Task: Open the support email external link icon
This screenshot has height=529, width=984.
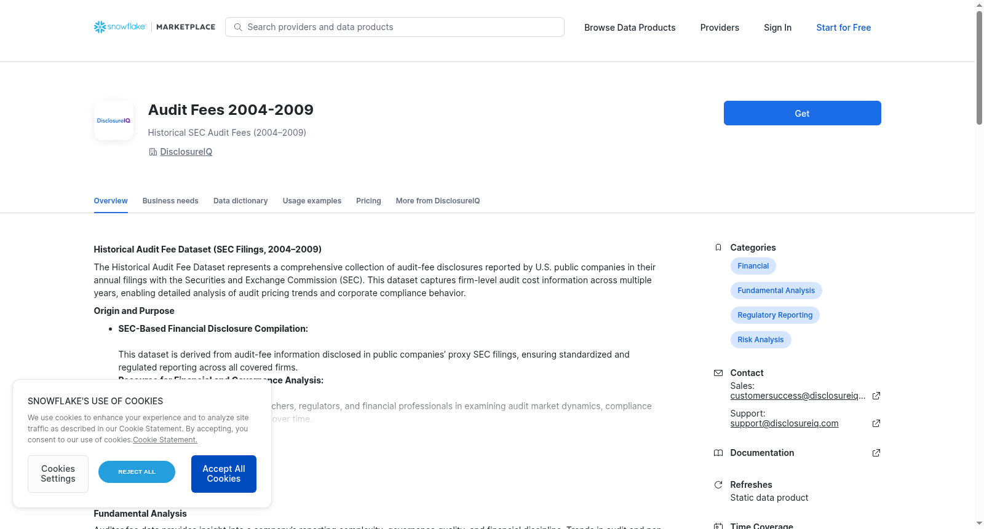Action: point(876,423)
